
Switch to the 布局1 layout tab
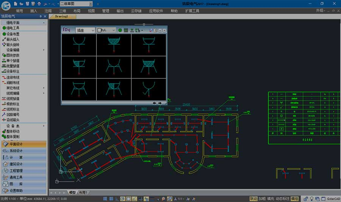(83, 193)
